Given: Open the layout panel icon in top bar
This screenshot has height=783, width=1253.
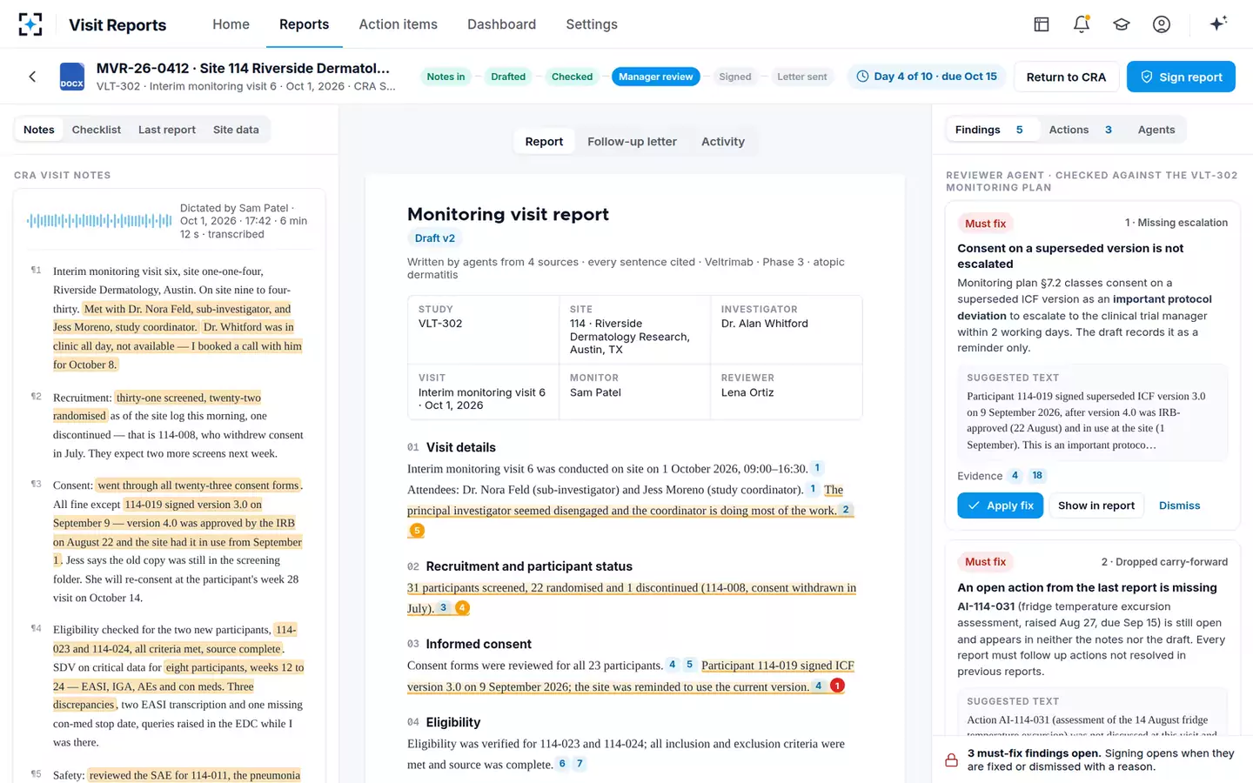Looking at the screenshot, I should (x=1042, y=24).
